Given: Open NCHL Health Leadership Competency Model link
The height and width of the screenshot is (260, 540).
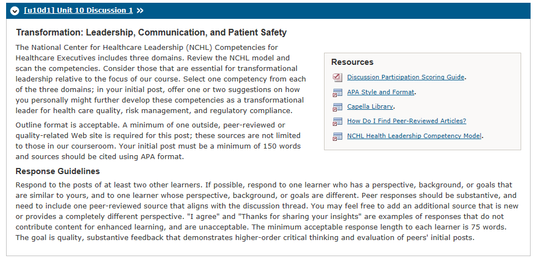Looking at the screenshot, I should (414, 136).
